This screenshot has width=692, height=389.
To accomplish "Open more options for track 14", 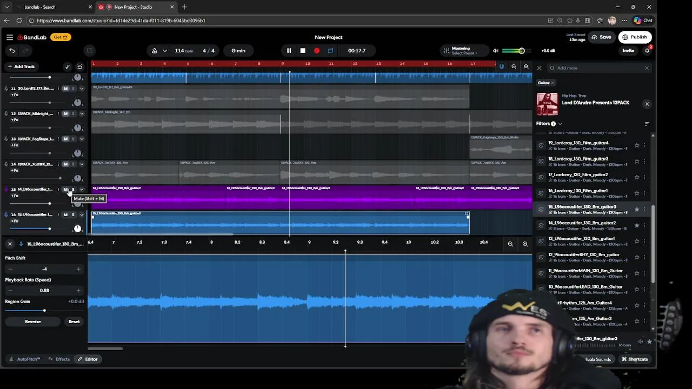I will coord(58,164).
